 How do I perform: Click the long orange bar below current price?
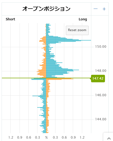tap(60, 79)
